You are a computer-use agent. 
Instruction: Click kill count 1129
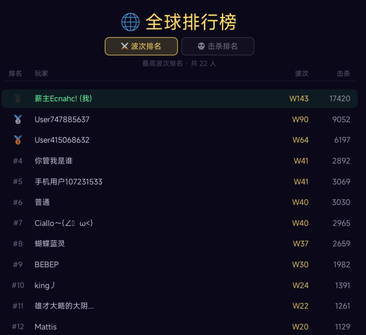[x=343, y=327]
